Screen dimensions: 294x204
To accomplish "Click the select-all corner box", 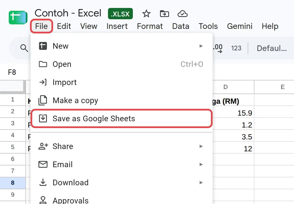I will click(x=13, y=87).
